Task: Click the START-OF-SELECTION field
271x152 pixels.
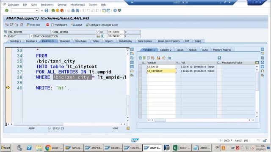Action: pyautogui.click(x=64, y=36)
